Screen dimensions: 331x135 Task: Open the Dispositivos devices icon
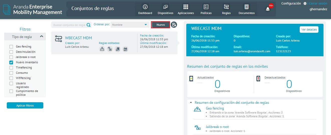pyautogui.click(x=165, y=7)
